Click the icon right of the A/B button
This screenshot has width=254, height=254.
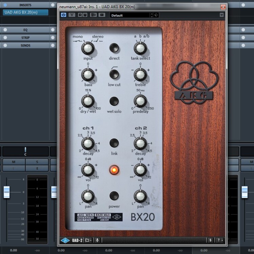click(x=102, y=15)
